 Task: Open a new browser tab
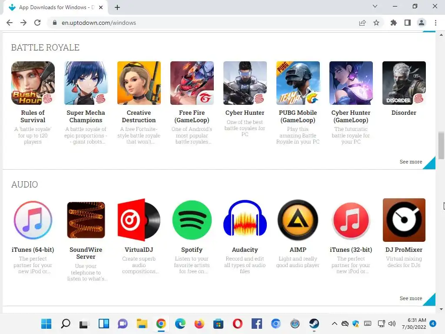117,7
